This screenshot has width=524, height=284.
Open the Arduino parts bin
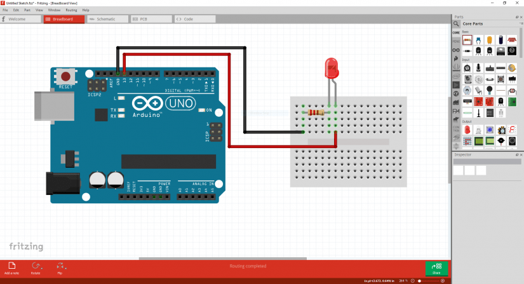(x=456, y=50)
